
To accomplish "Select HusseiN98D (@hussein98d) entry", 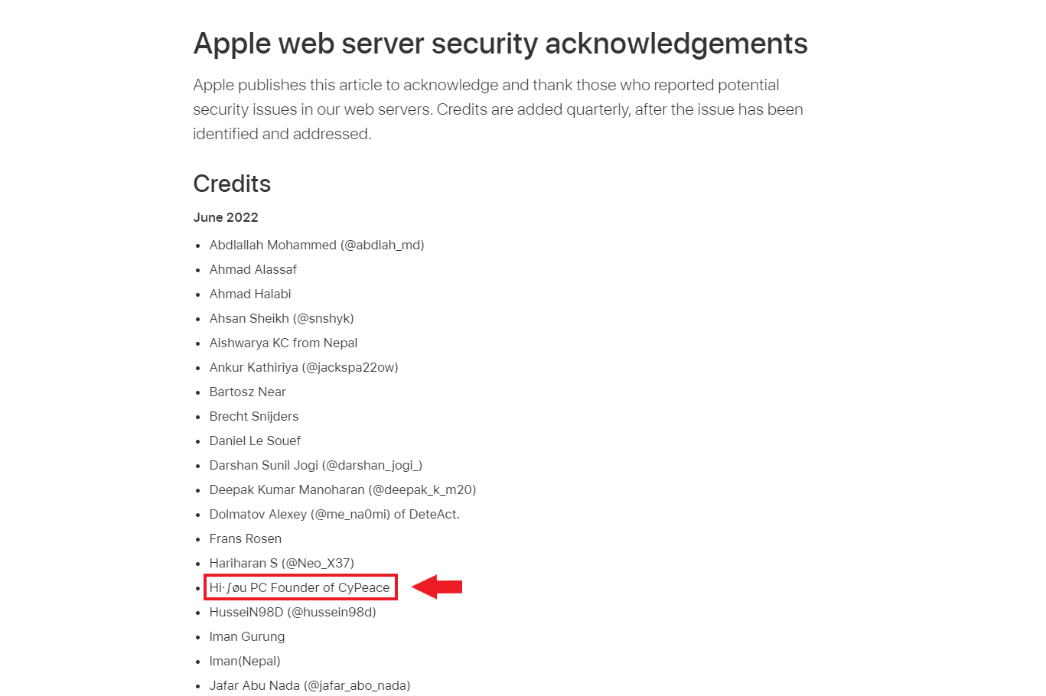I will (293, 612).
